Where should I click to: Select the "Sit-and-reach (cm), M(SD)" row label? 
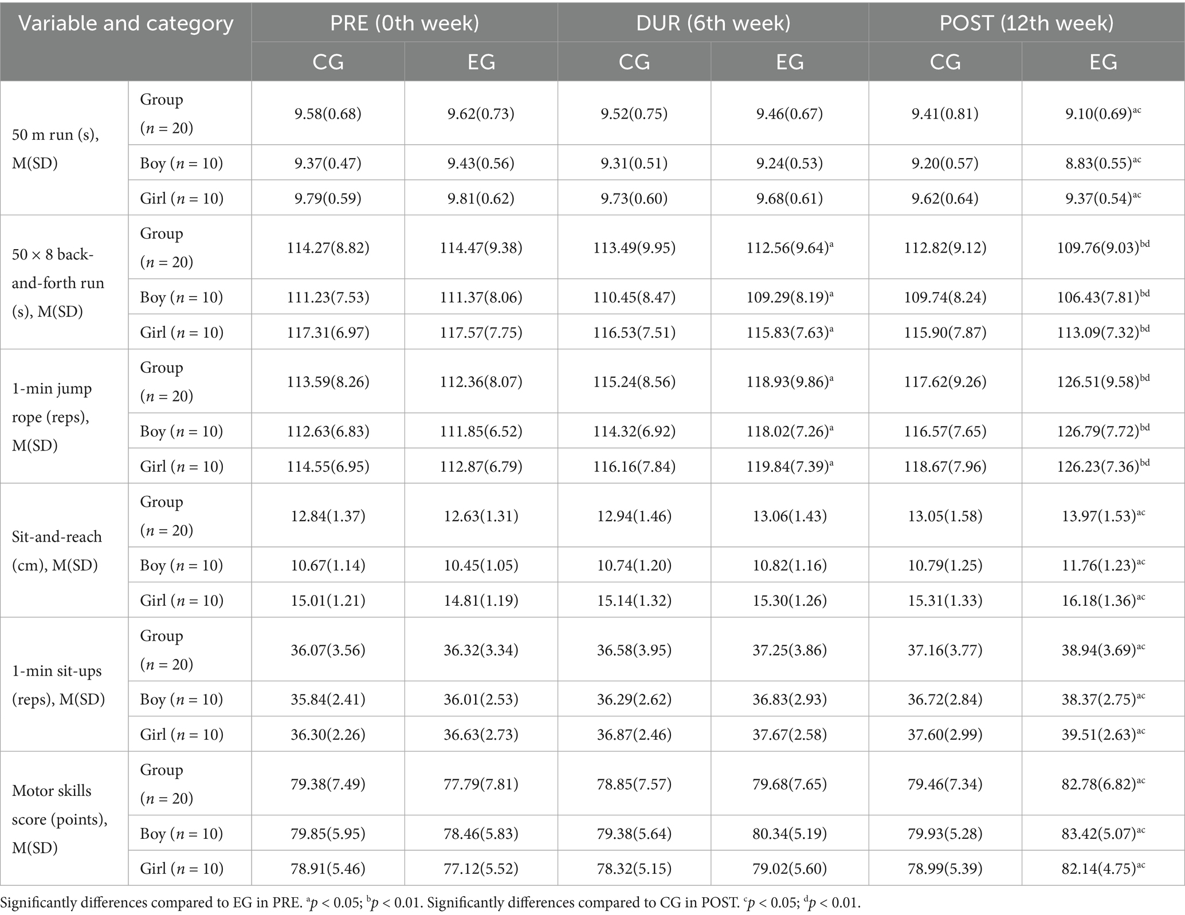(x=57, y=551)
